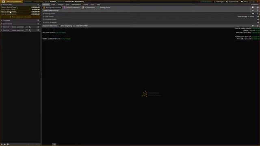Open the Account selector dropdown
The image size is (260, 146).
coord(74,2)
